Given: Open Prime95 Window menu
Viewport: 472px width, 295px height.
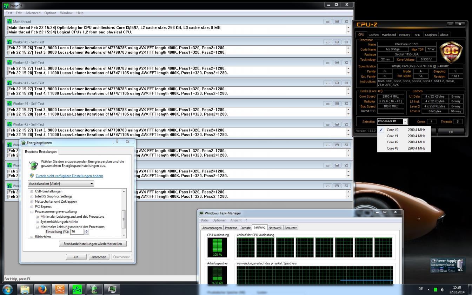Looking at the screenshot, I should coord(66,13).
